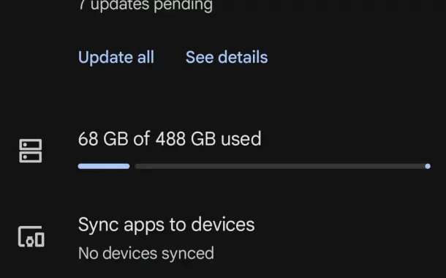Viewport: 446px width, 278px height.
Task: Select the No devices synced subtitle
Action: (x=146, y=253)
